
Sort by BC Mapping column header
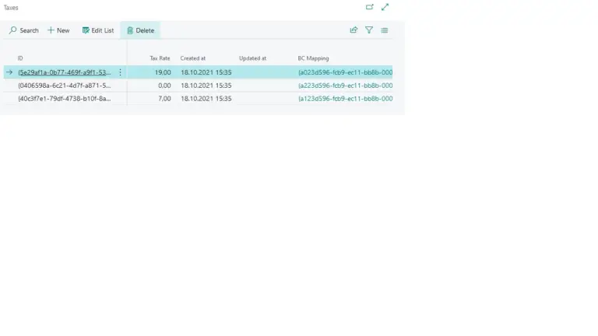313,58
